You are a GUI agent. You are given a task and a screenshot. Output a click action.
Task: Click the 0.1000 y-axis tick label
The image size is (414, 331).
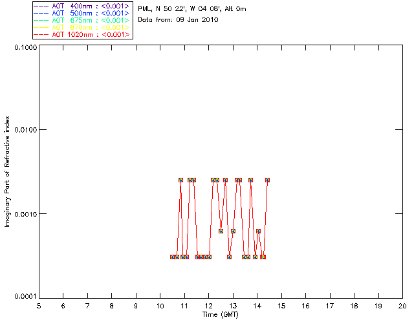point(26,48)
